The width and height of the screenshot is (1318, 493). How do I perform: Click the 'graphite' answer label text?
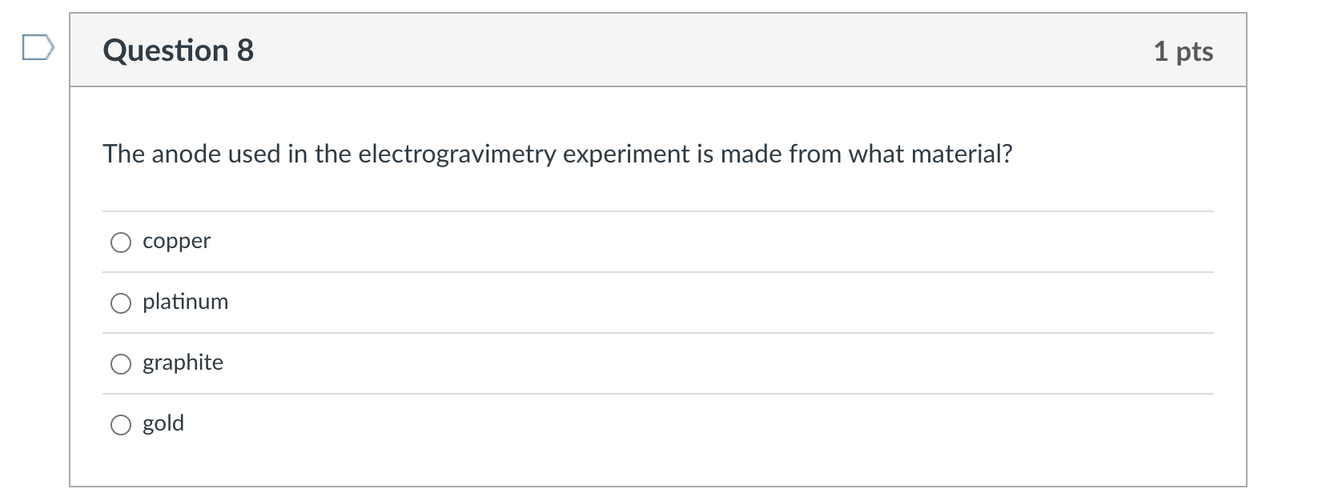pos(183,363)
